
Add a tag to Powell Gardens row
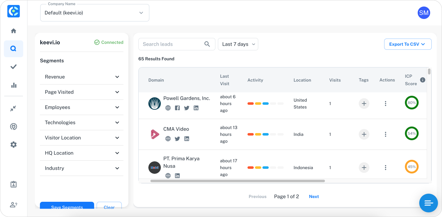pyautogui.click(x=364, y=104)
